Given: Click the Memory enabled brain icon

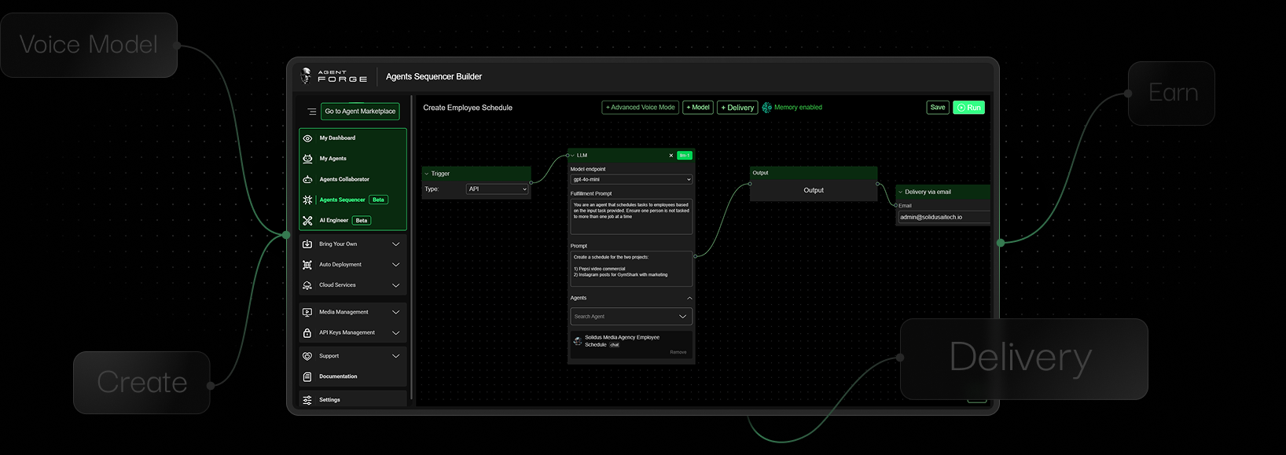Looking at the screenshot, I should tap(766, 108).
